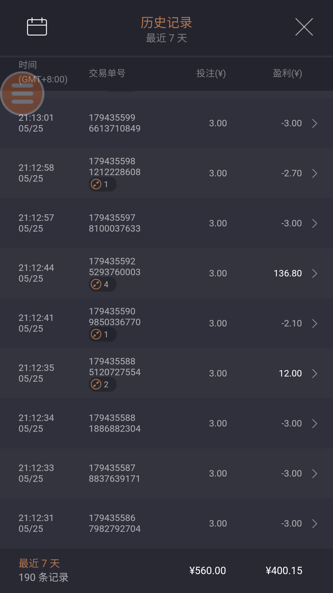
Task: Open transaction 179435597 8100037633 row
Action: [x=115, y=223]
